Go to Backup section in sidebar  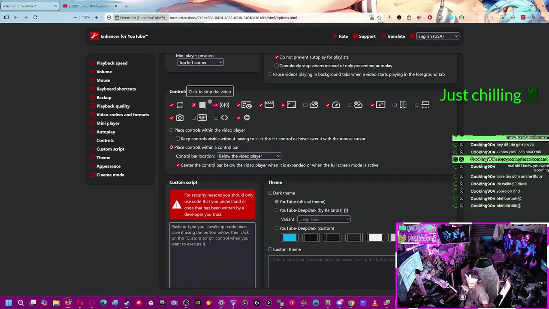point(104,97)
